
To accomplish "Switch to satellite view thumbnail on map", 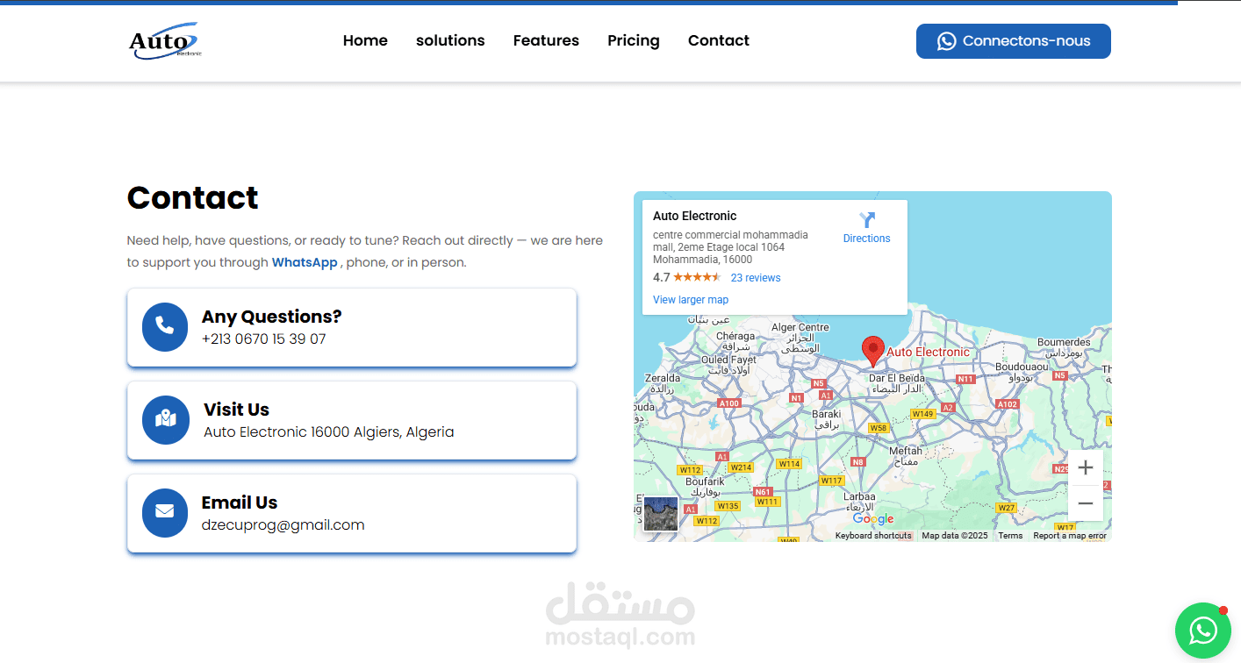I will [x=661, y=514].
